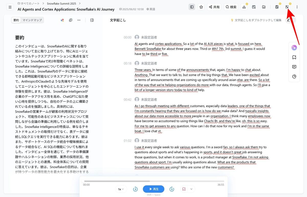Open the purple AI assistant sparkle icon

click(294, 48)
